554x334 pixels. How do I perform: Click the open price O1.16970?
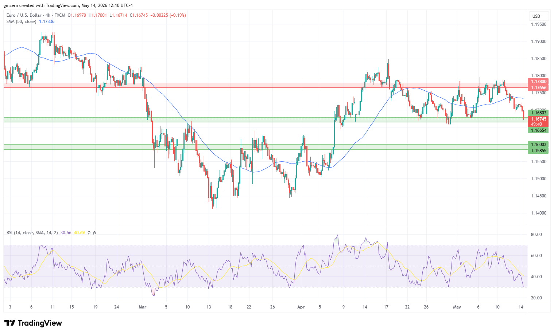click(x=77, y=15)
